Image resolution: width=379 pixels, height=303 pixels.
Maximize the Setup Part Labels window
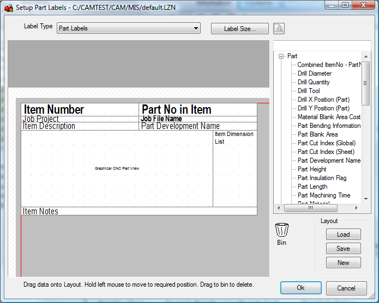(x=345, y=5)
